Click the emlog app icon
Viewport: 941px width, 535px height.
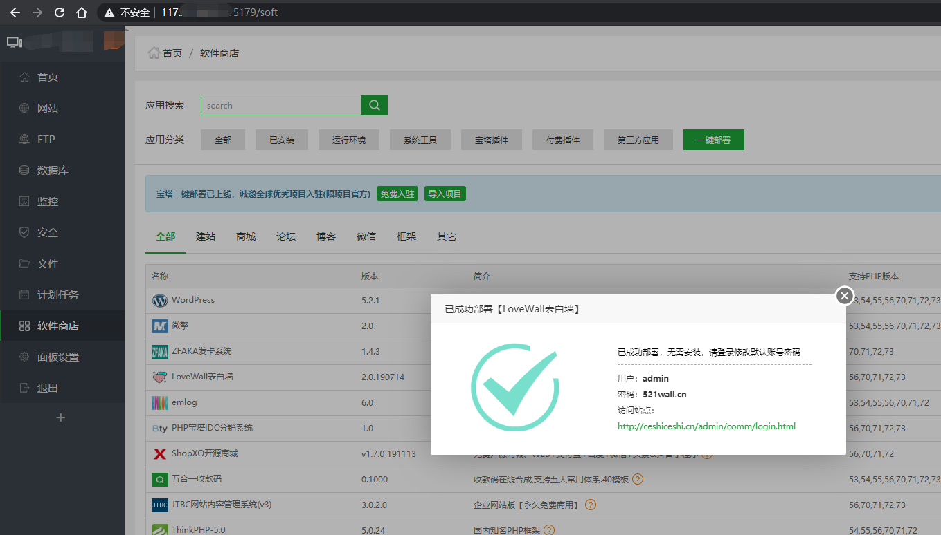click(160, 403)
